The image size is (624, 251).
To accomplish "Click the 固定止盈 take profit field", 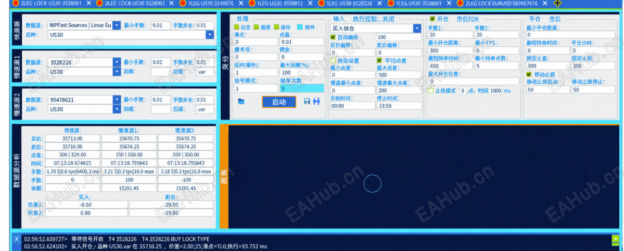I will click(548, 65).
